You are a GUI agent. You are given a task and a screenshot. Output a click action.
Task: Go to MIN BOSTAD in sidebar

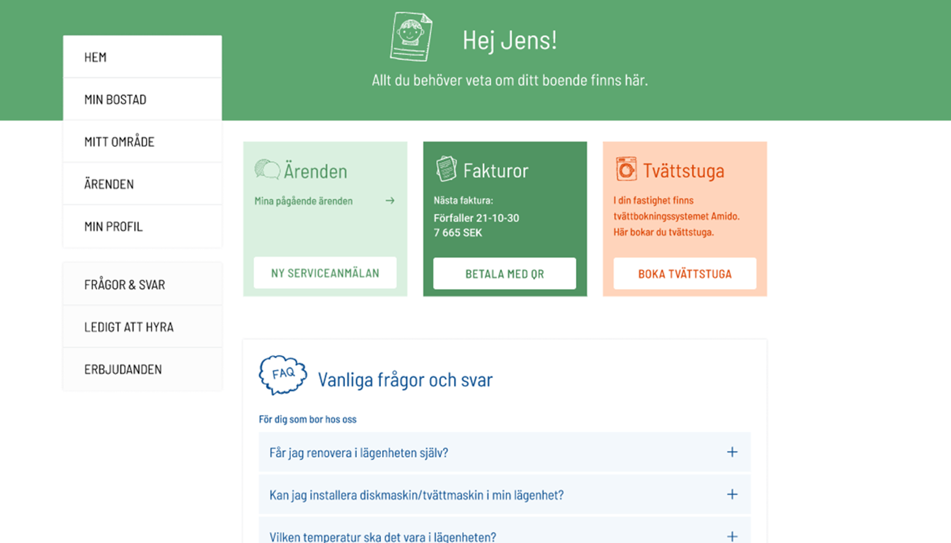[x=142, y=99]
